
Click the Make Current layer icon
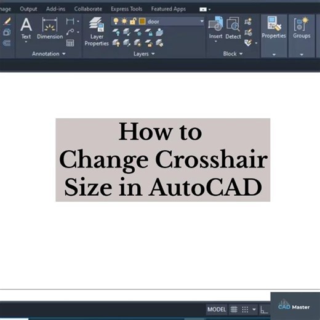point(159,32)
